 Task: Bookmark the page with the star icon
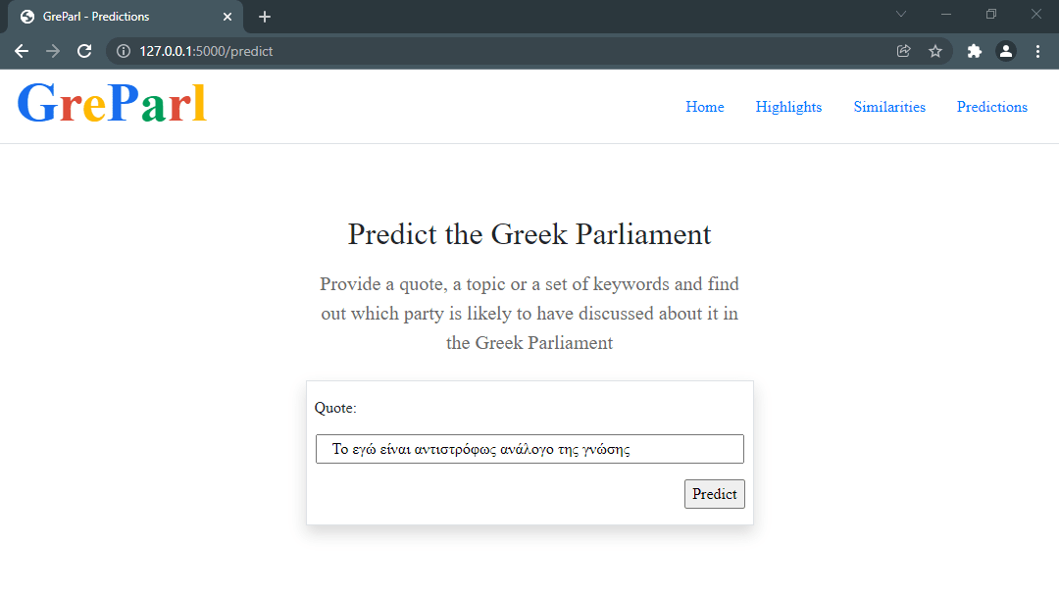[x=935, y=51]
